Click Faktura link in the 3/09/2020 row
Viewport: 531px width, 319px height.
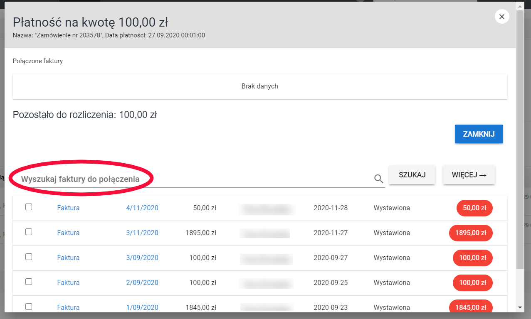(x=68, y=258)
